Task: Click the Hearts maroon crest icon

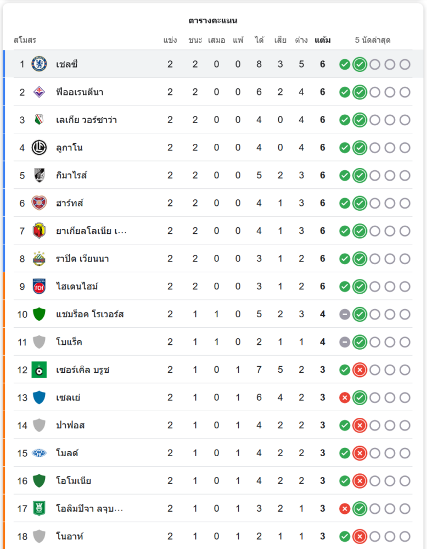Action: coord(39,203)
